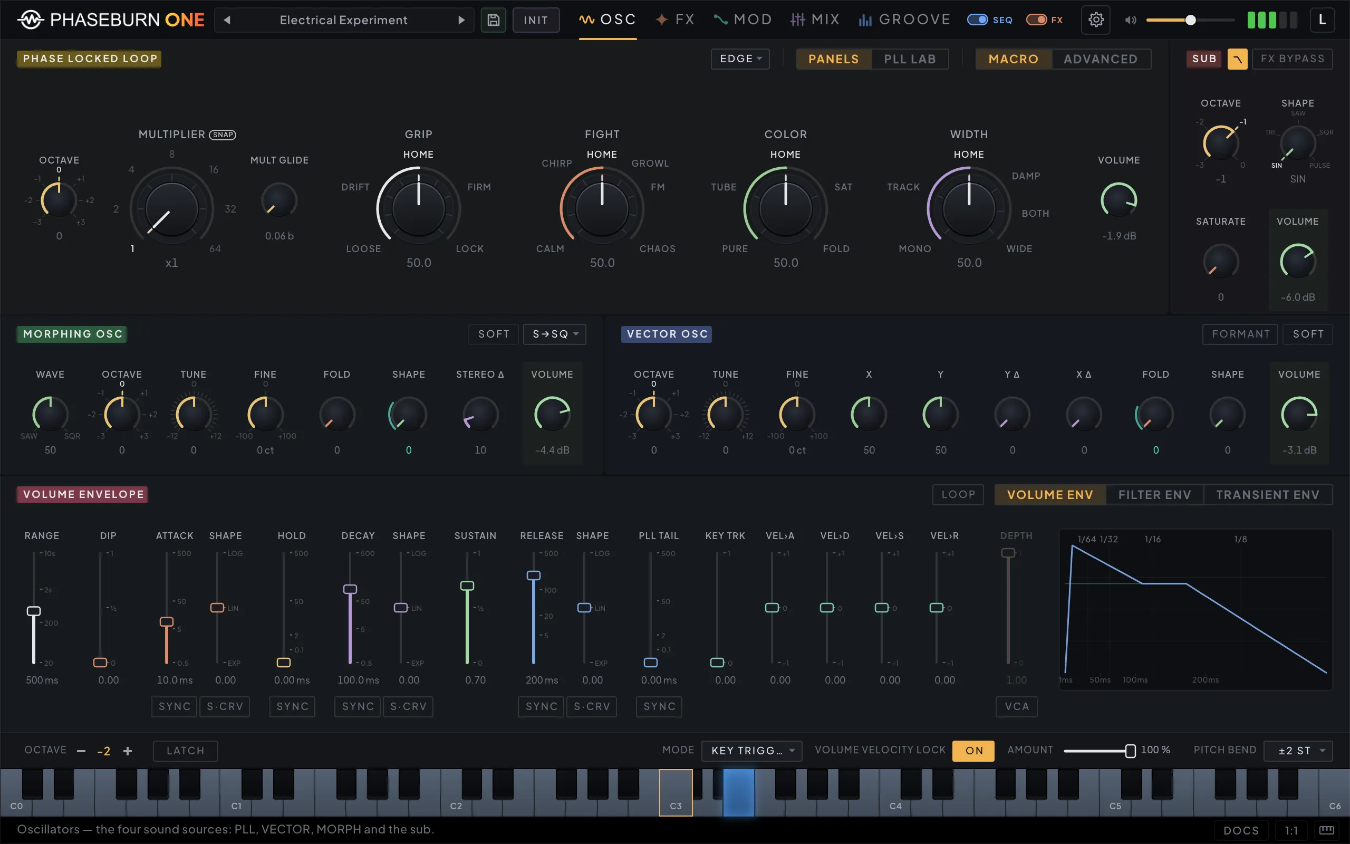Click the master volume slider handle
The image size is (1350, 844).
(x=1190, y=20)
